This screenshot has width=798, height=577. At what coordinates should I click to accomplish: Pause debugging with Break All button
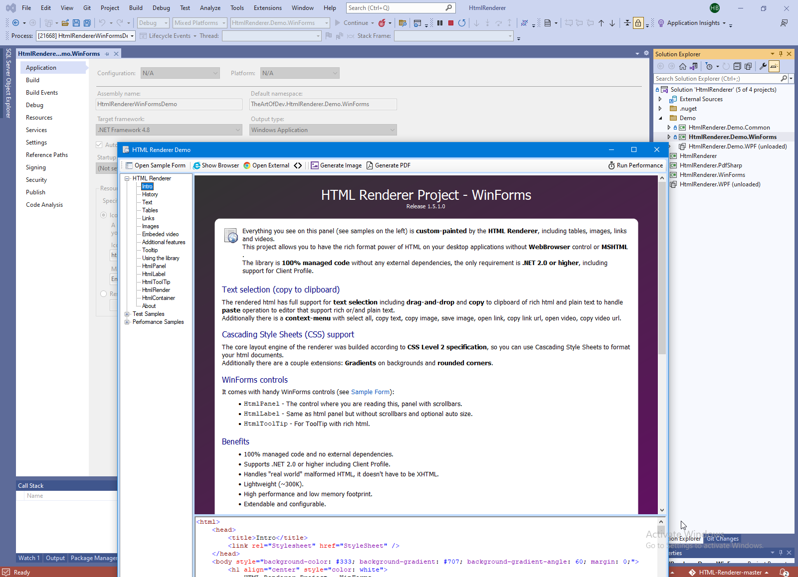tap(440, 23)
